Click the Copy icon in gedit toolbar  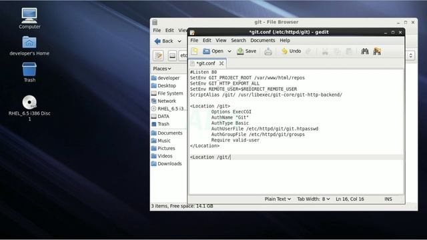337,51
